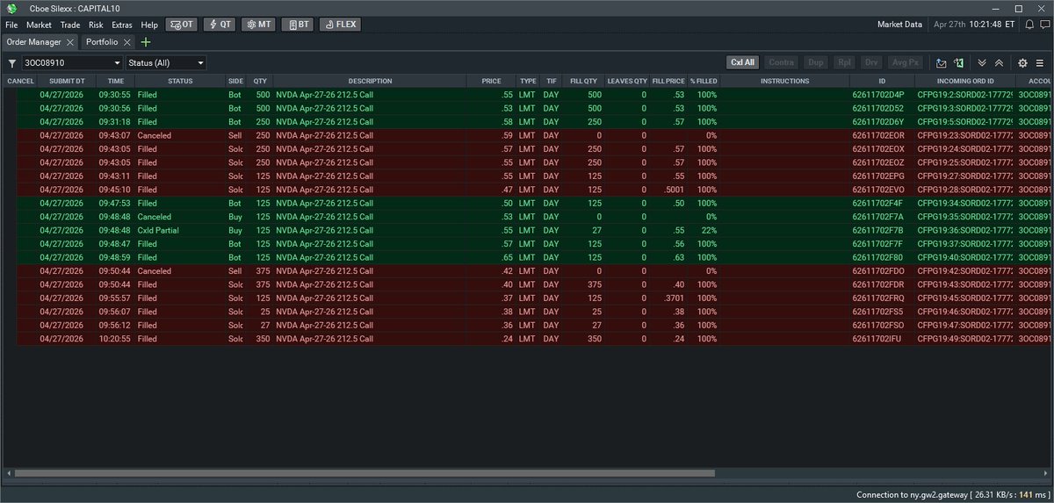This screenshot has width=1054, height=503.
Task: Click the export to mail icon
Action: 941,63
